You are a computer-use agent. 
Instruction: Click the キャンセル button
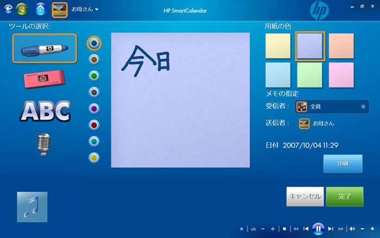305,197
